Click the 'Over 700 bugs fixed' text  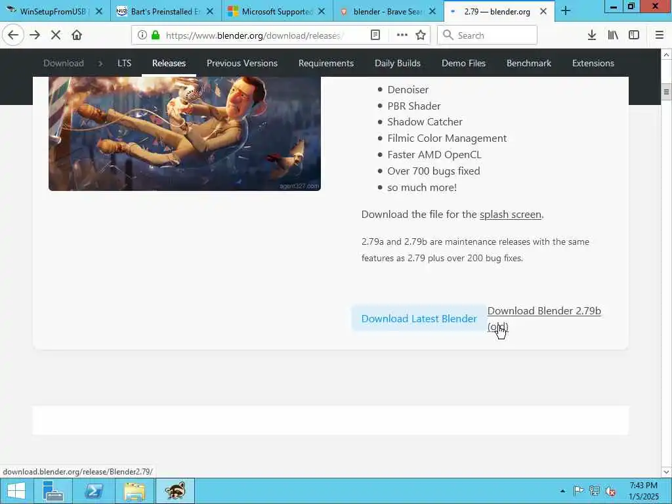[x=434, y=171]
